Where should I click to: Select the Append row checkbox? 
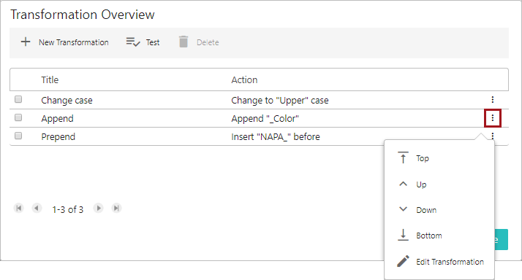[x=18, y=117]
